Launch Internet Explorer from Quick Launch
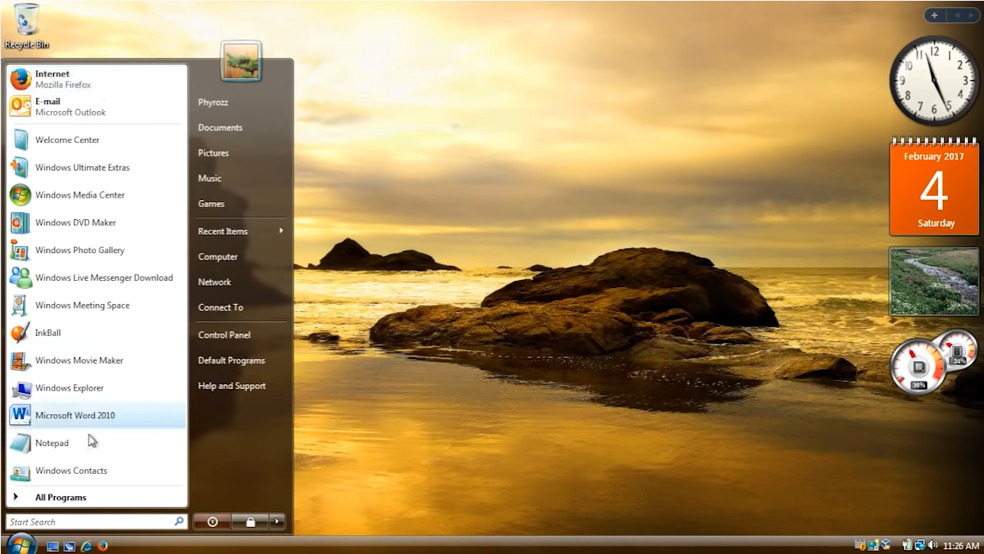Image resolution: width=984 pixels, height=554 pixels. pos(86,546)
